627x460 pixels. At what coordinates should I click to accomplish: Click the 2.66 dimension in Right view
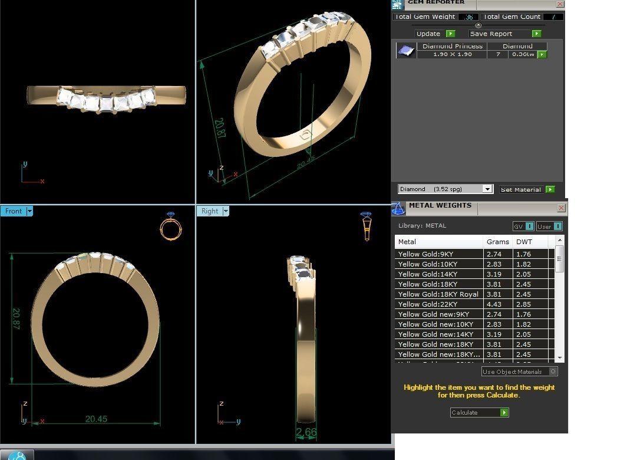click(306, 432)
